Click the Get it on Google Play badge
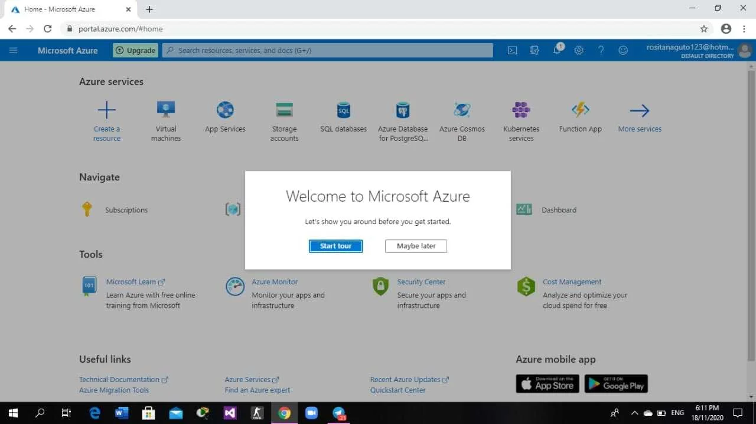This screenshot has width=756, height=424. (616, 384)
